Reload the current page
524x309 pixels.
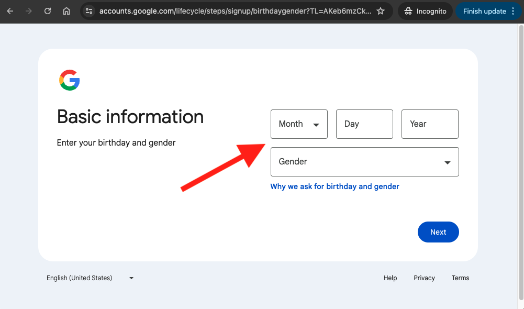[48, 11]
